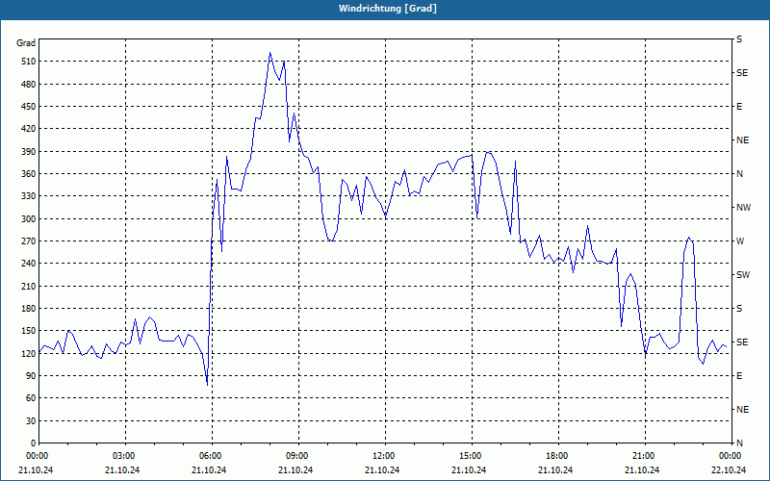Click the "Grad" axis unit label
The width and height of the screenshot is (770, 481).
26,43
